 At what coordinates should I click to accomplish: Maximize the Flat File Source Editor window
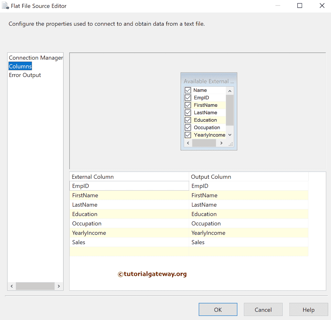pyautogui.click(x=300, y=6)
